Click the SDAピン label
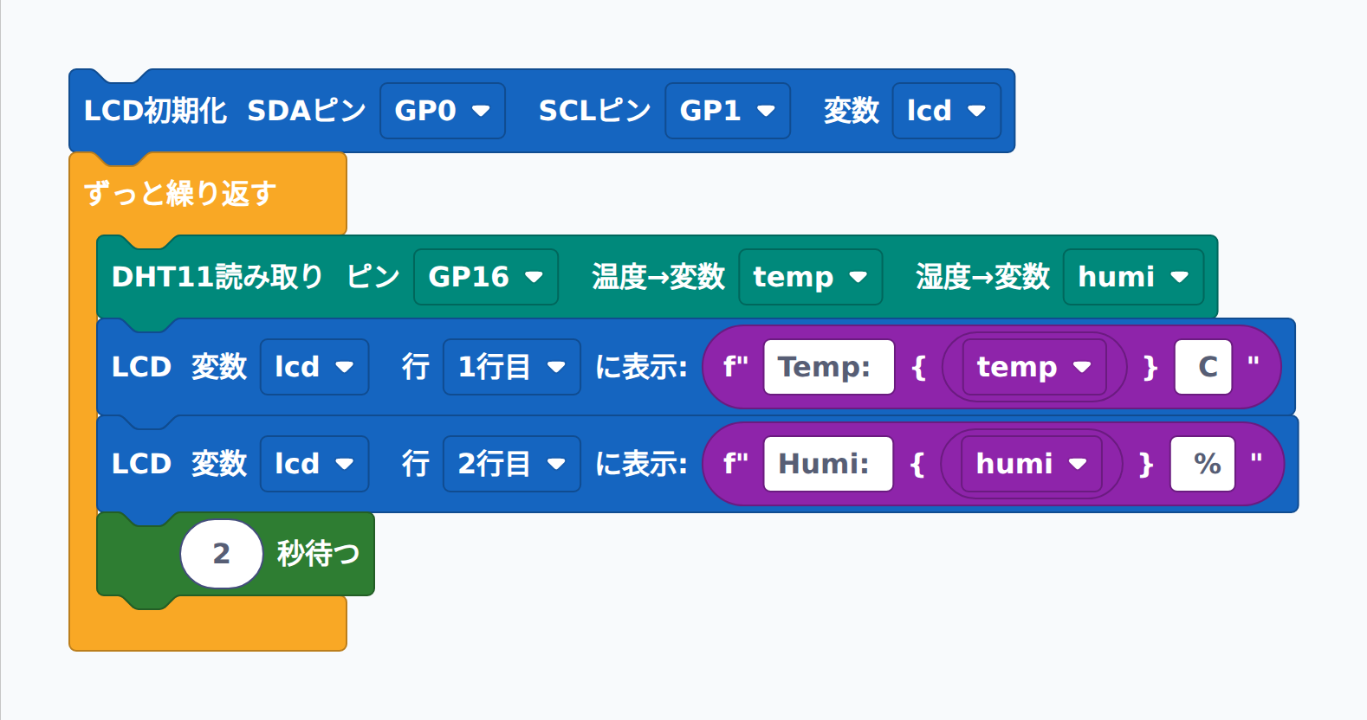This screenshot has height=720, width=1367. (307, 111)
